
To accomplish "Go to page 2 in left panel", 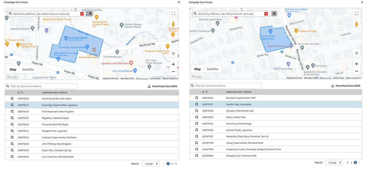I will (172, 164).
